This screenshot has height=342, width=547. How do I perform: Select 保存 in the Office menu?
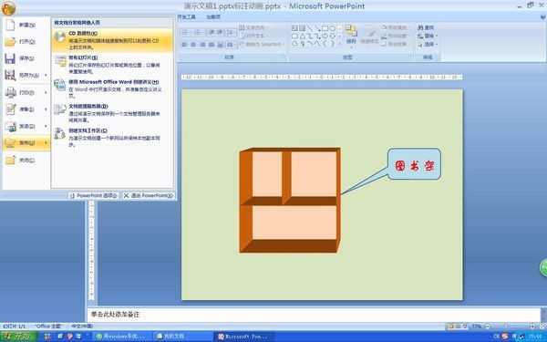(x=26, y=58)
